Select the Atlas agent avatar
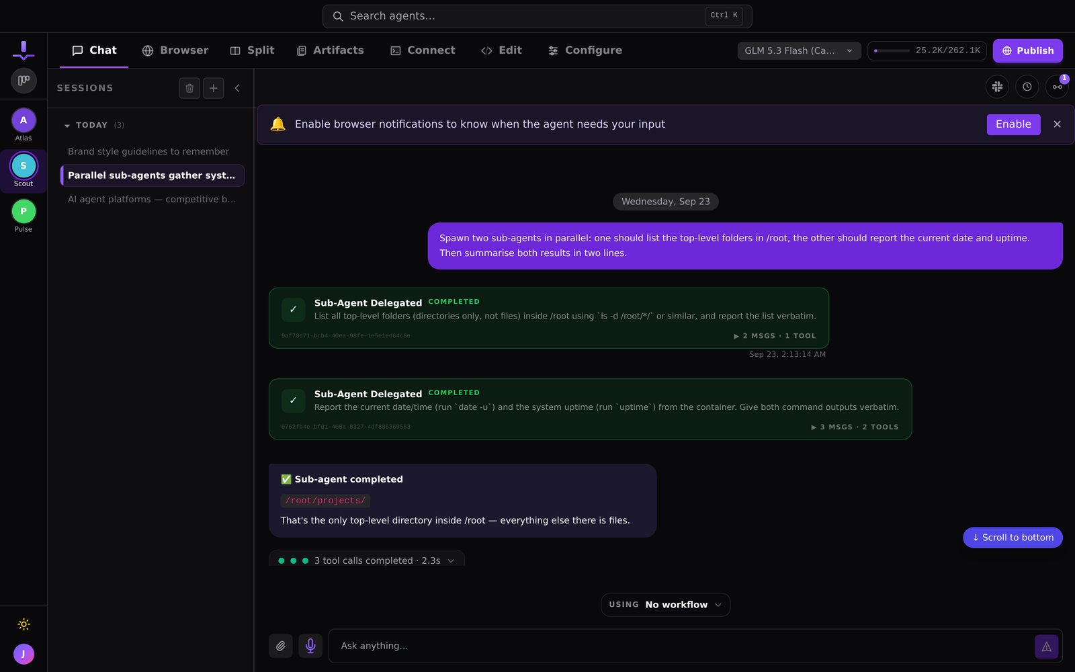The height and width of the screenshot is (672, 1075). [24, 120]
